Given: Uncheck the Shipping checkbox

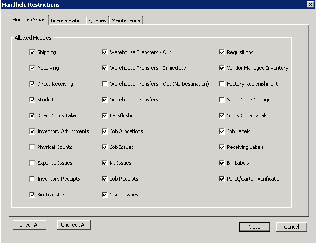Looking at the screenshot, I should tap(32, 52).
